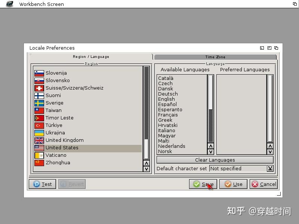Click the Test button
Screen dimensions: 299x224
(42, 184)
